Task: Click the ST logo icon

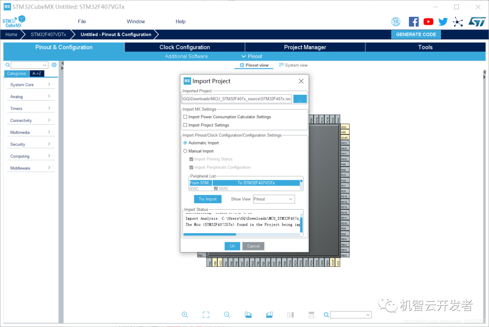Action: pyautogui.click(x=477, y=22)
